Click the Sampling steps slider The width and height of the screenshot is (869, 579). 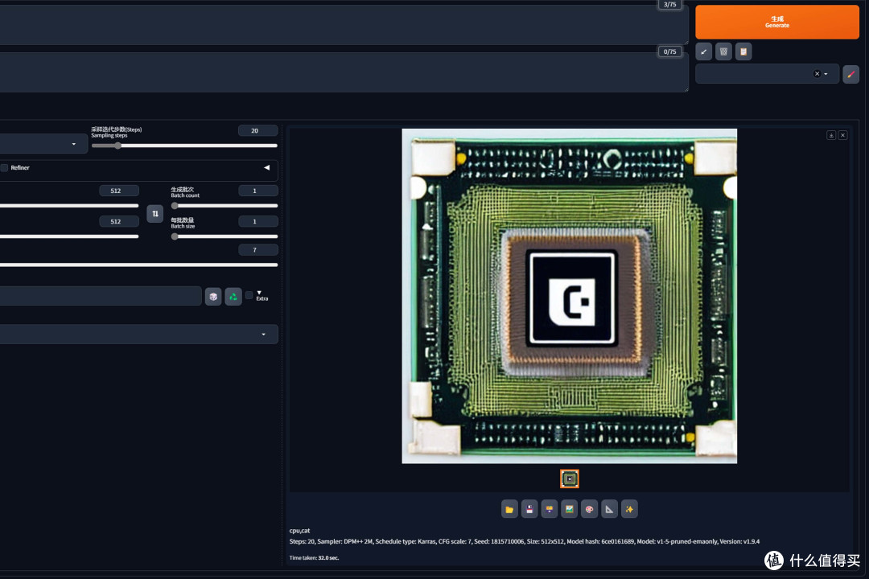(184, 146)
